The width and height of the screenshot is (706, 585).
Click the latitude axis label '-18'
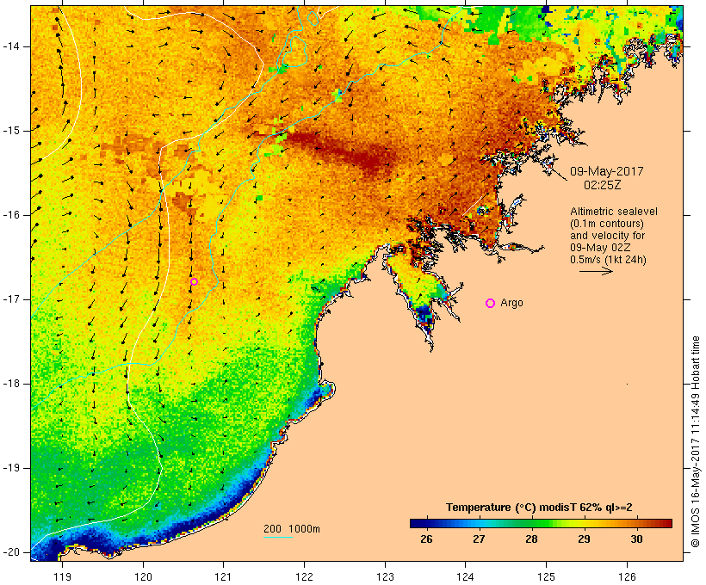[10, 384]
